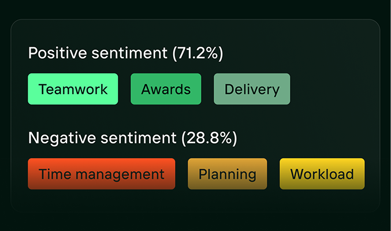Click the word Positive in heading
Viewport: 391px width, 231px height.
58,53
